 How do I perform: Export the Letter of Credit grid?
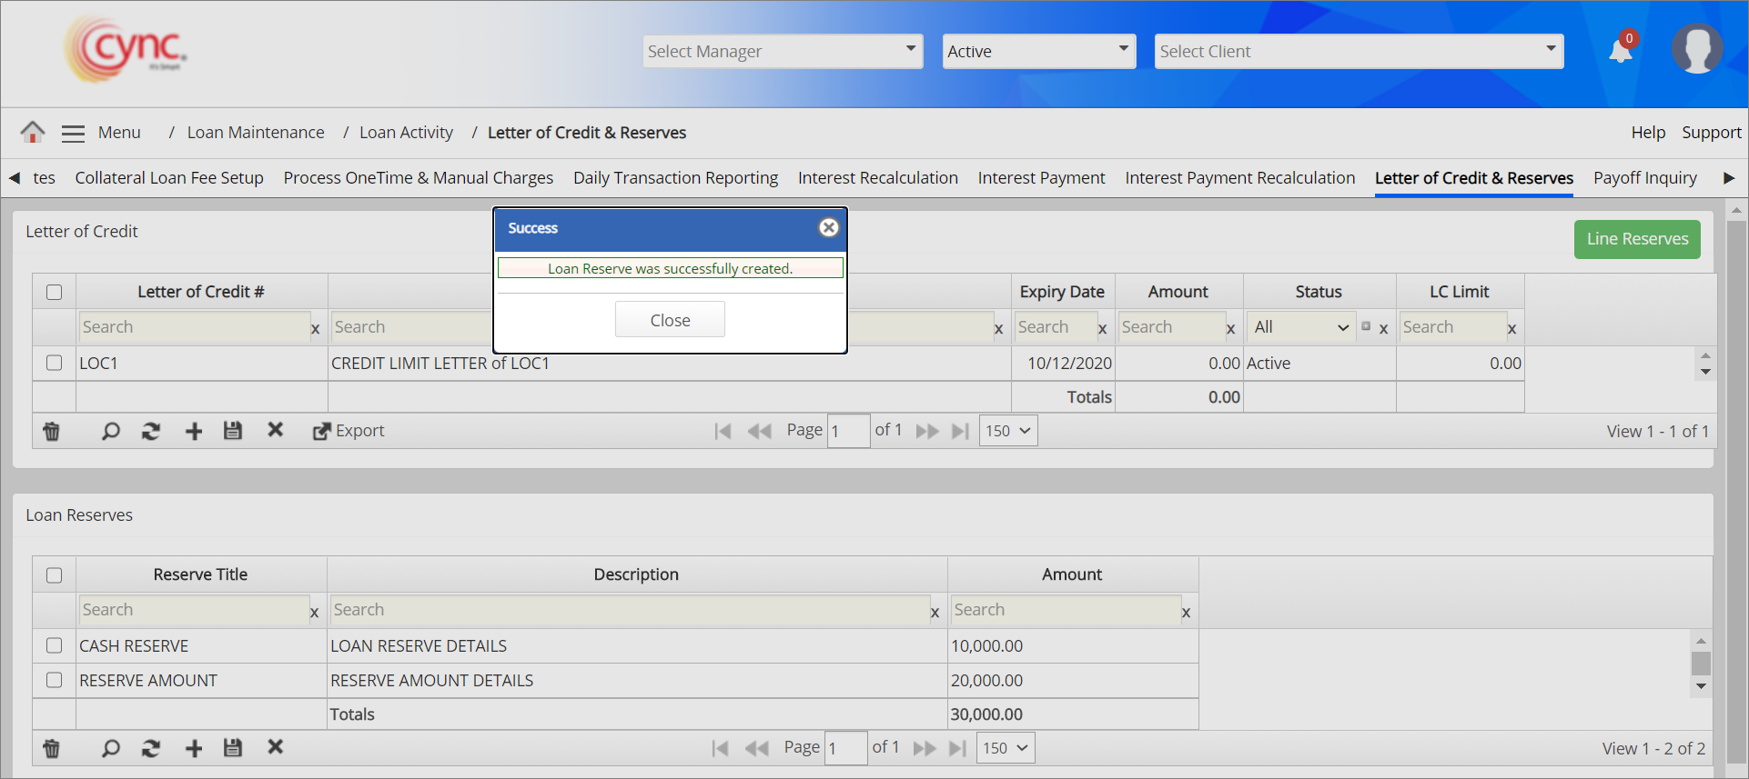349,431
